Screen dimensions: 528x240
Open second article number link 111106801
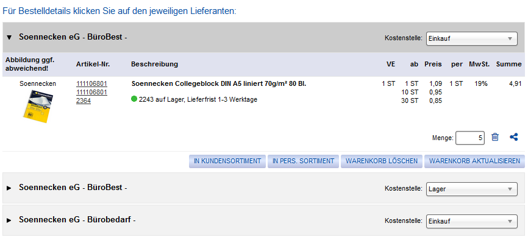pyautogui.click(x=91, y=92)
